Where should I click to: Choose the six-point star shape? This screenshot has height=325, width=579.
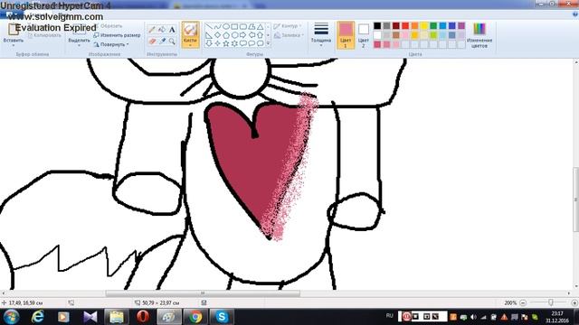(234, 43)
